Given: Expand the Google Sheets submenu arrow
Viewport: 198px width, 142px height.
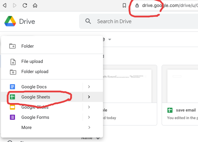Looking at the screenshot, I should (x=89, y=97).
